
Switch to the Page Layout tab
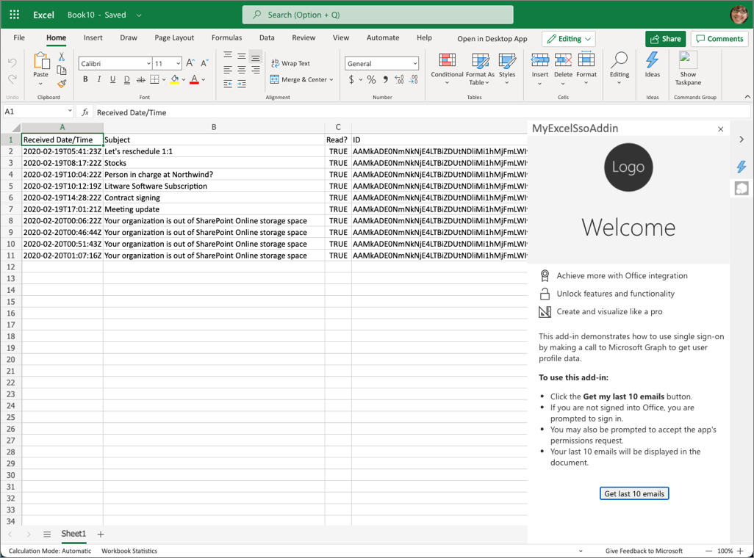174,37
